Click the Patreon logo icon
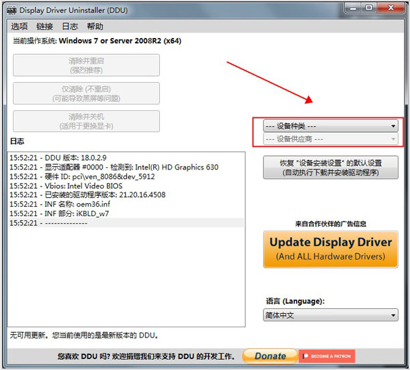 click(305, 356)
